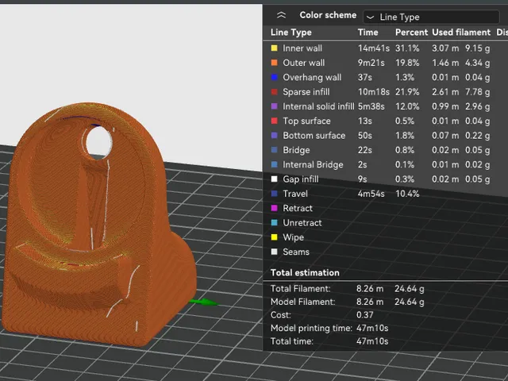The width and height of the screenshot is (508, 381).
Task: Select the Seams label
Action: 296,252
